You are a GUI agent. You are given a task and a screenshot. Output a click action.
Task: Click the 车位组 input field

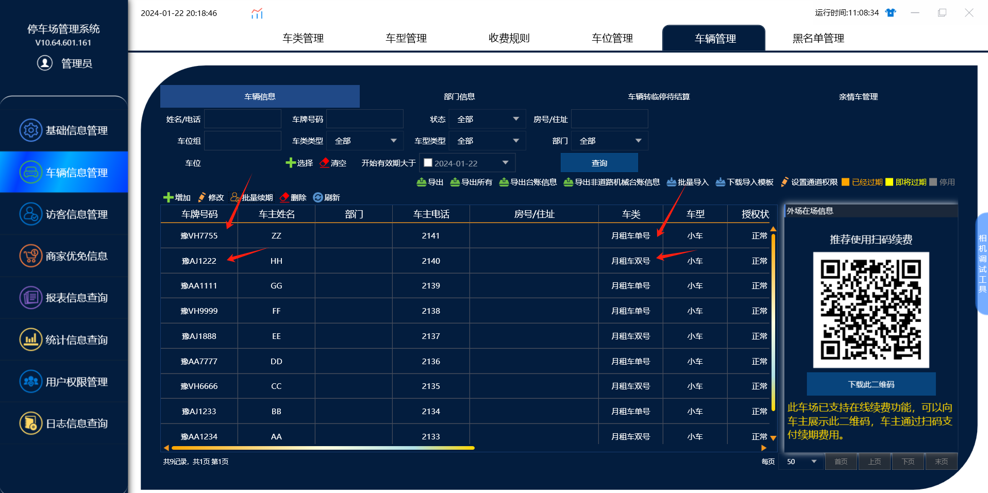pyautogui.click(x=243, y=141)
